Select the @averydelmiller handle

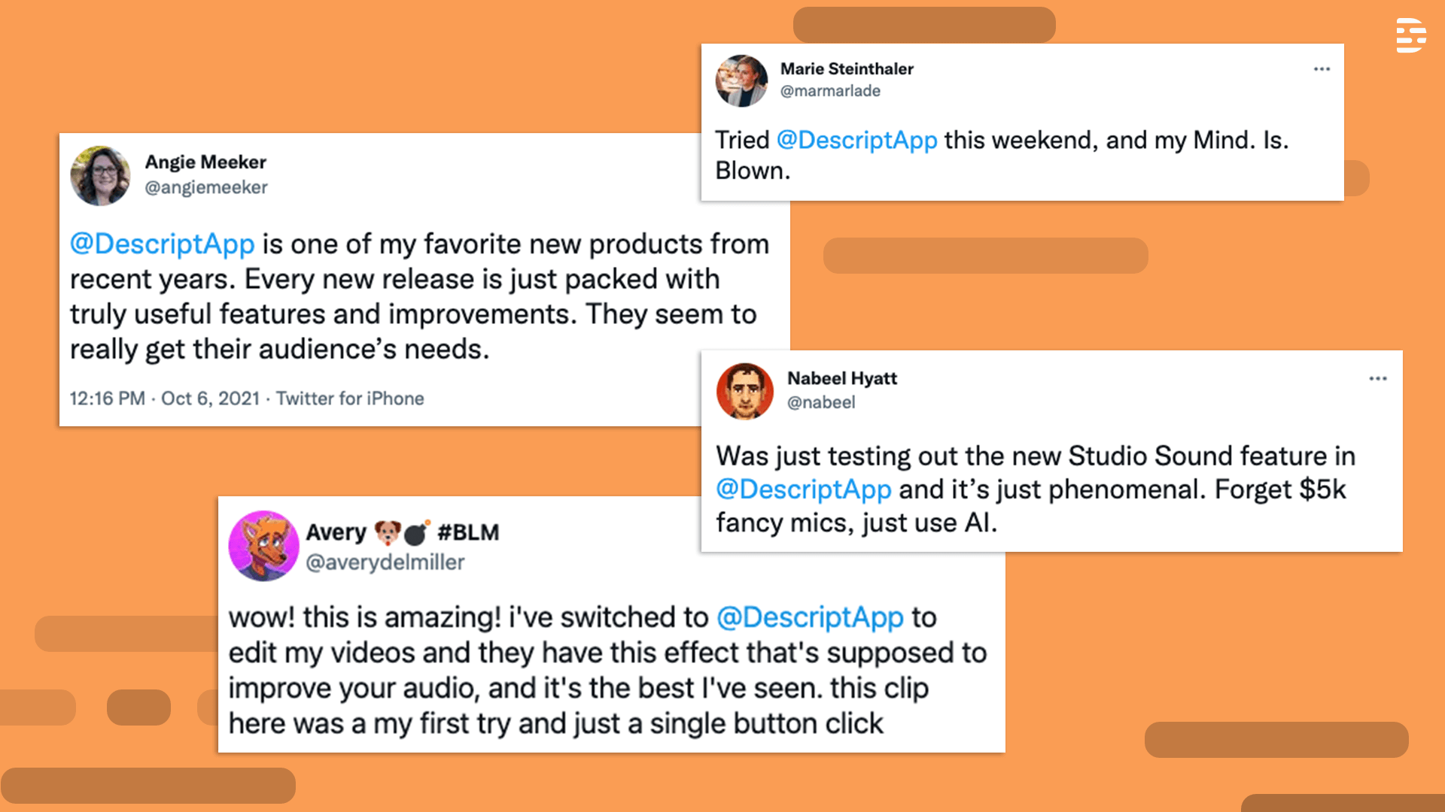[x=386, y=562]
